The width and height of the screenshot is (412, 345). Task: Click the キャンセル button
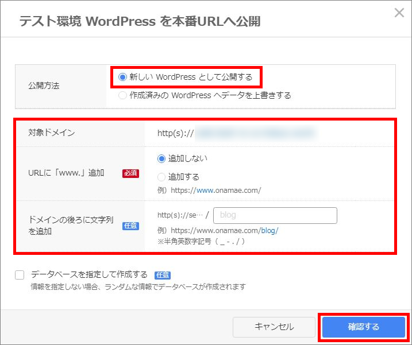[x=274, y=327]
